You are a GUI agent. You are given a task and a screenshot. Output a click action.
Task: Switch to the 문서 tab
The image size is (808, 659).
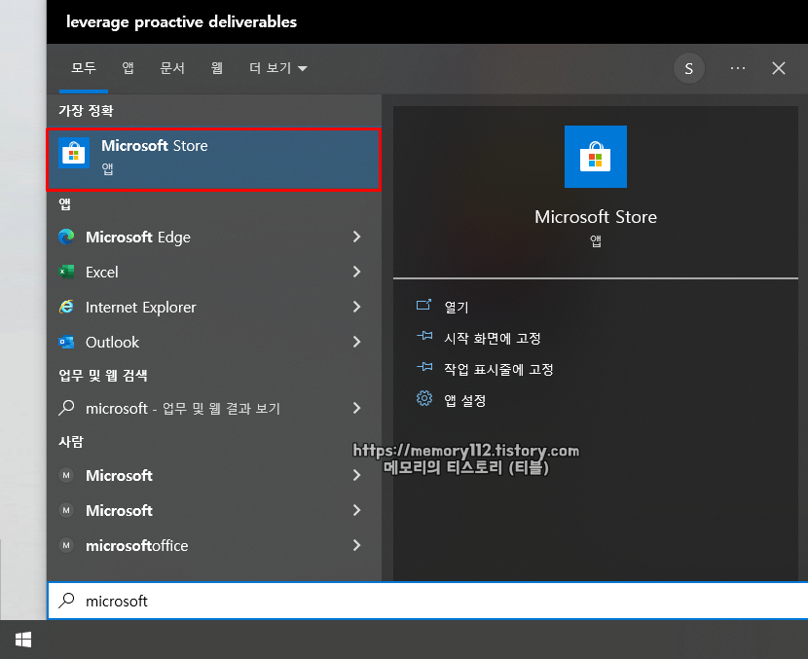172,68
